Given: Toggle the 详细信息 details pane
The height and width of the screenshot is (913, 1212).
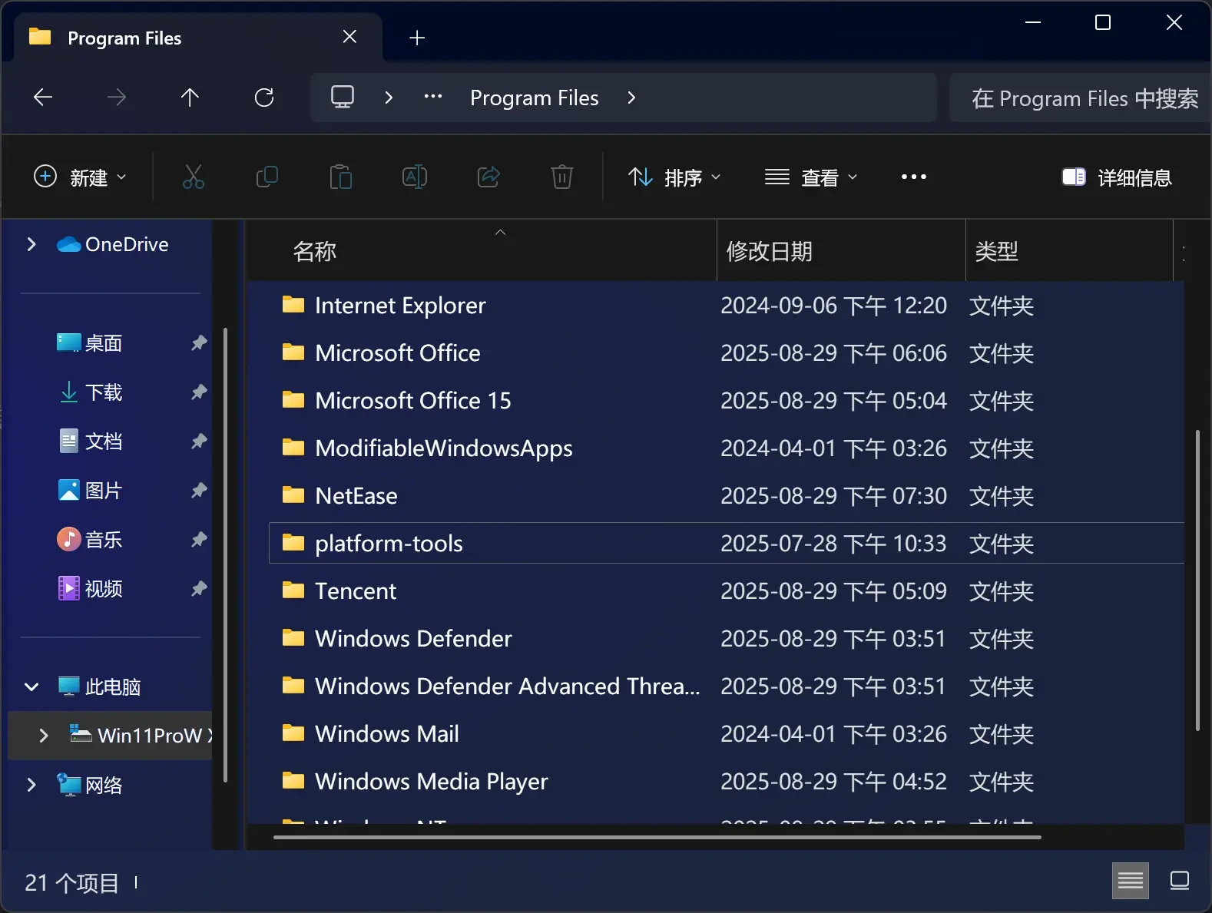Looking at the screenshot, I should [x=1117, y=177].
